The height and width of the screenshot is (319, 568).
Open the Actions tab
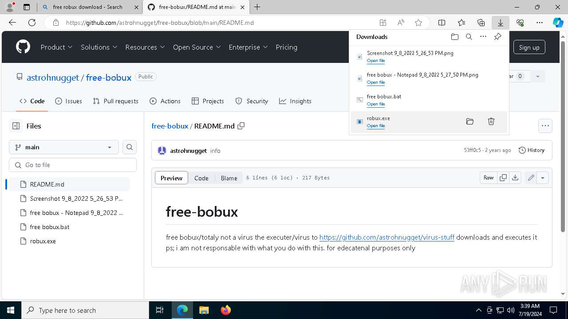[165, 101]
